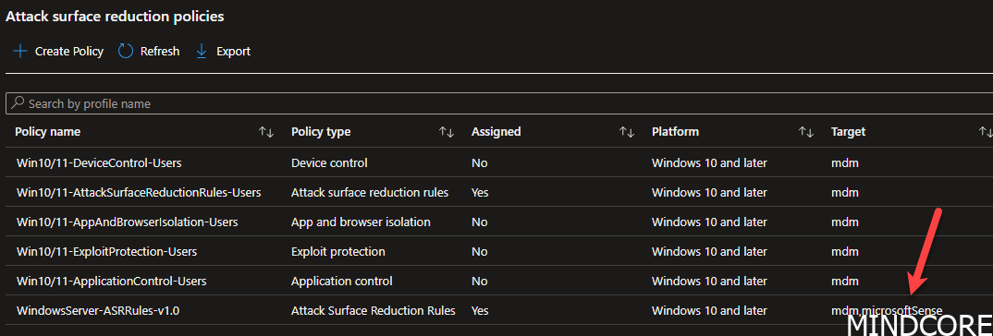Screen dimensions: 993x336
Task: Click the Create Policy button label
Action: [69, 52]
